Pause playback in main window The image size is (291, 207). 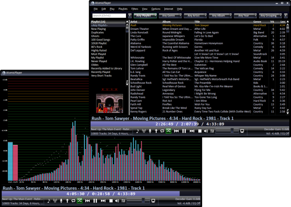point(184,131)
